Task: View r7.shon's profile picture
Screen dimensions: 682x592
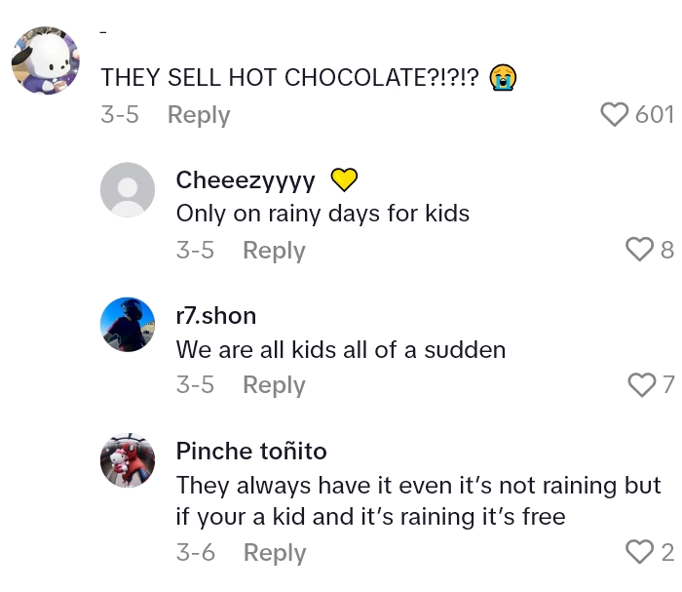Action: click(128, 325)
